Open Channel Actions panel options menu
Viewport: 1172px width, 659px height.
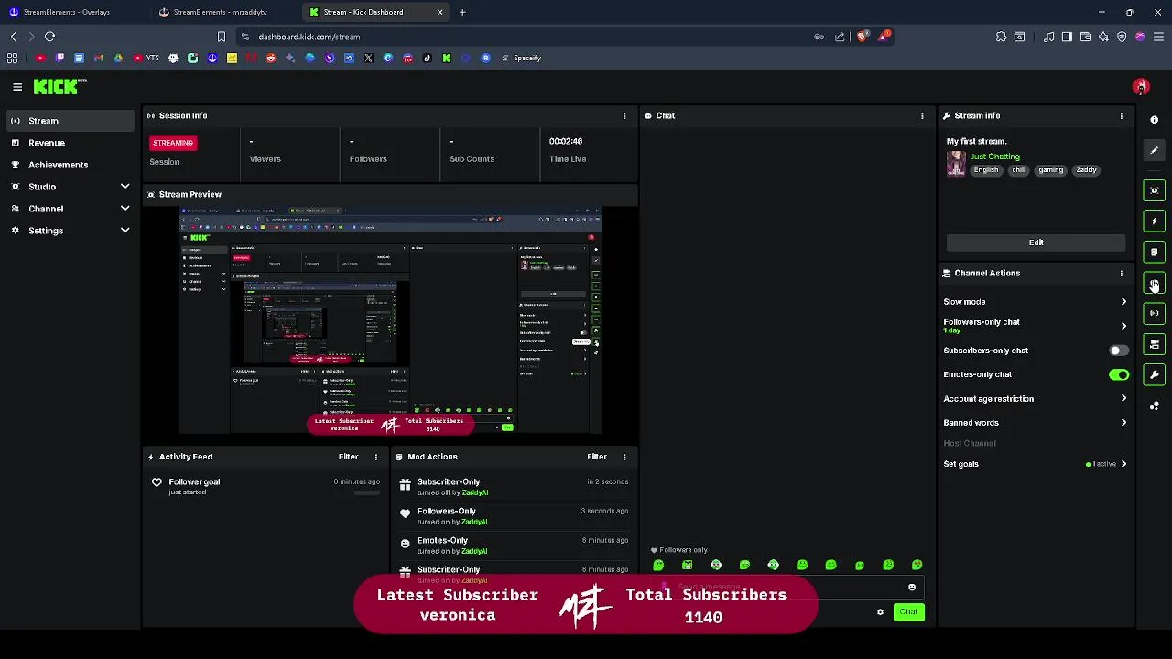(1121, 274)
